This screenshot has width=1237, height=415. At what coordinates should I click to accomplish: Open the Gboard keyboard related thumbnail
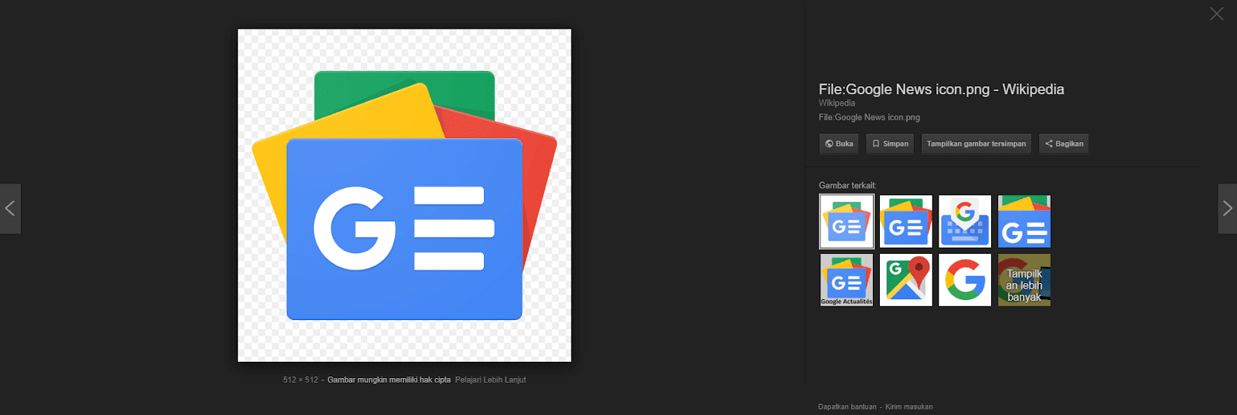tap(965, 221)
